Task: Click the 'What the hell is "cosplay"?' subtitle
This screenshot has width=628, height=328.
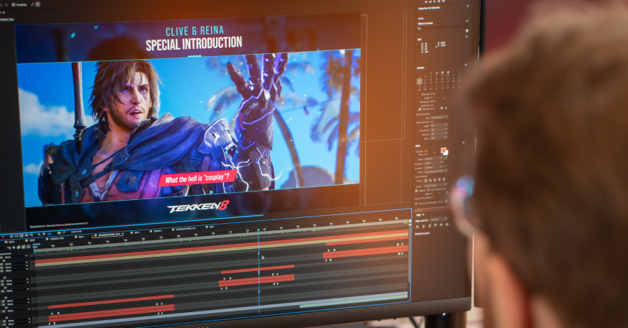Action: pos(198,178)
